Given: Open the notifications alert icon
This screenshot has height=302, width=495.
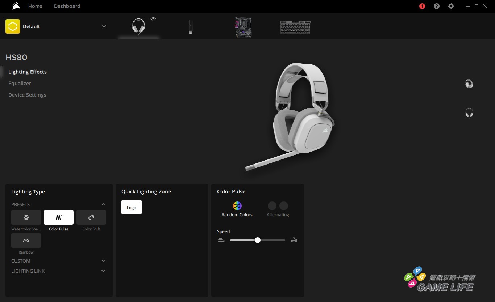Looking at the screenshot, I should [422, 6].
